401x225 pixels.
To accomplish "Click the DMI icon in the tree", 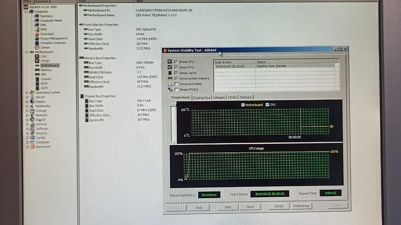I will click(x=37, y=25).
